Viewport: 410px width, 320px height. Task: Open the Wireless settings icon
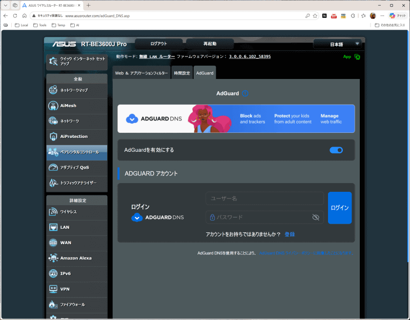point(53,212)
